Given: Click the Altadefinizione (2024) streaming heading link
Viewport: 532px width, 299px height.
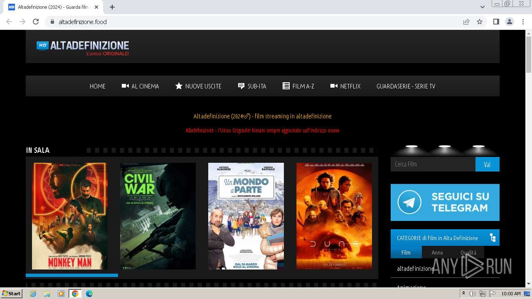Looking at the screenshot, I should [262, 116].
